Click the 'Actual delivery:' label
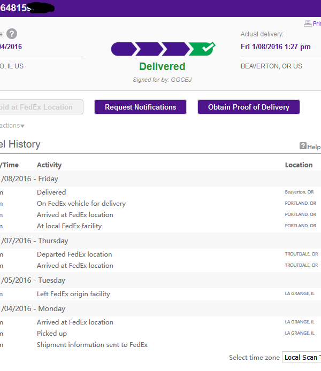The image size is (321, 371). [262, 34]
